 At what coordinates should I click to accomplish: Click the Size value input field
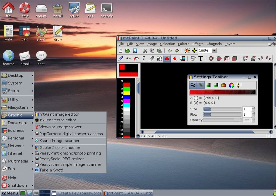tap(247, 109)
